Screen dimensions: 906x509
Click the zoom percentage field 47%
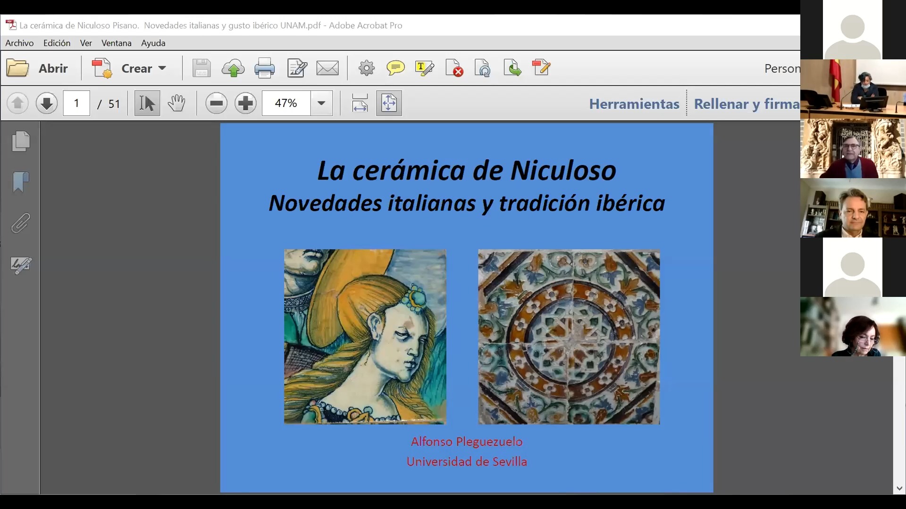286,103
